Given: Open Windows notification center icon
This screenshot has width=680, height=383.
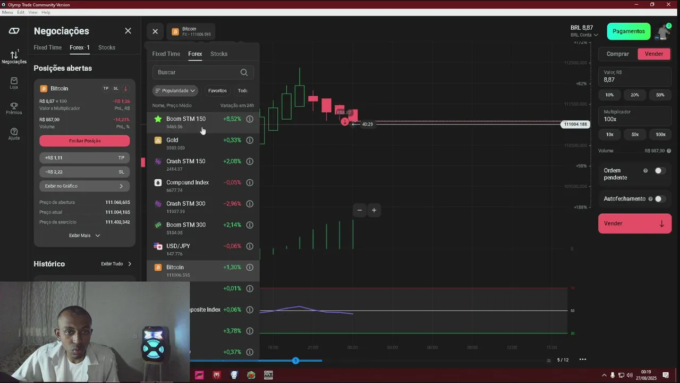Looking at the screenshot, I should click(x=666, y=375).
